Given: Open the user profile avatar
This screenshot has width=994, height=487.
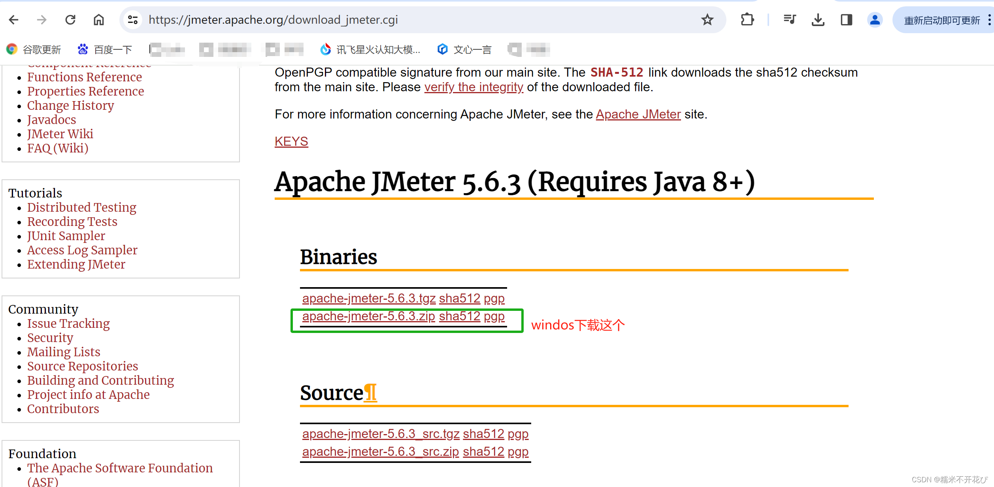Looking at the screenshot, I should point(875,20).
